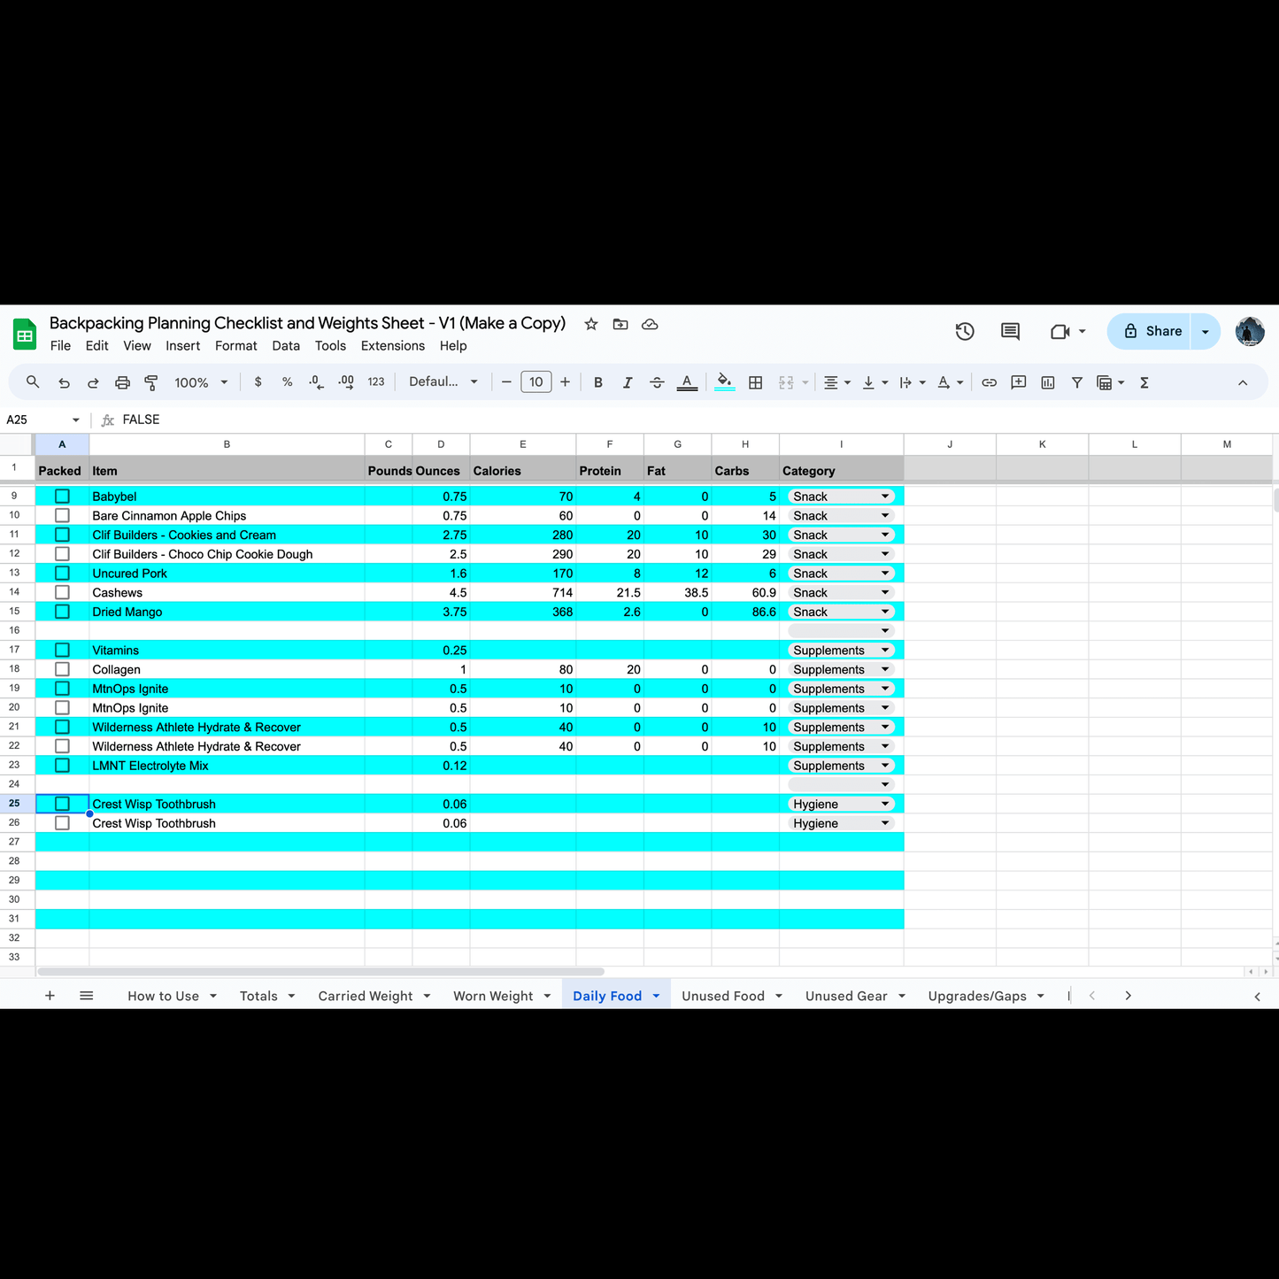This screenshot has height=1279, width=1279.
Task: Check Packed box for Uncured Pork
Action: [62, 573]
